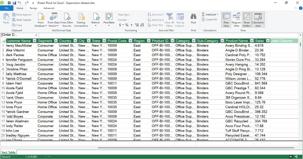This screenshot has height=159, width=303.
Task: Apply currency format with dollar icon
Action: click(x=120, y=25)
